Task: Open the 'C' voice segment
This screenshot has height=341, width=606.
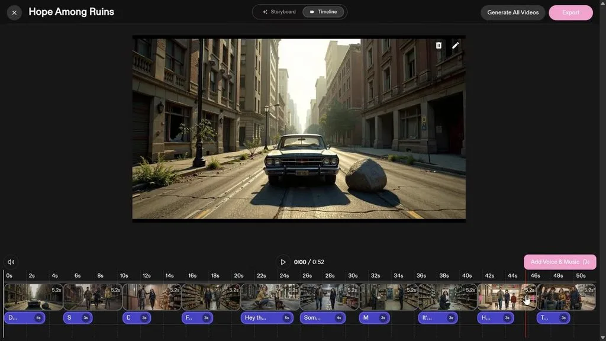Action: (137, 318)
